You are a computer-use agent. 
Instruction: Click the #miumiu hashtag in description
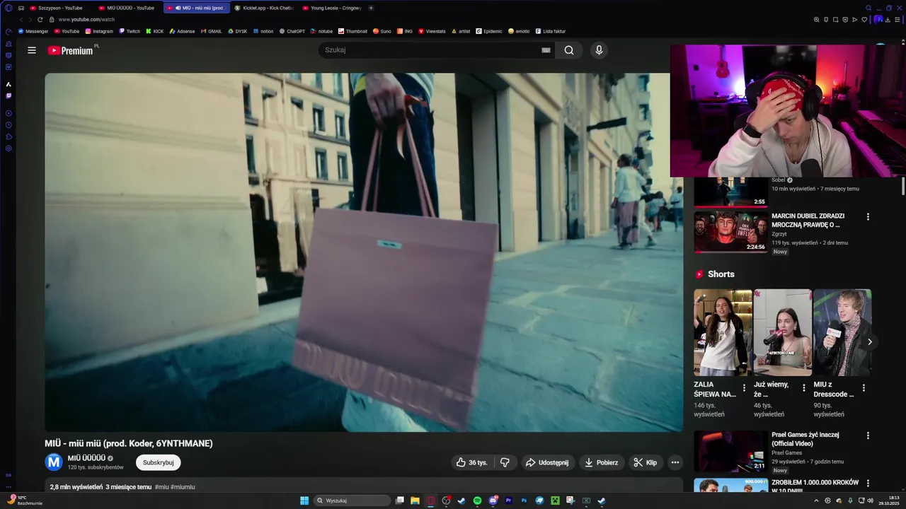pos(183,487)
